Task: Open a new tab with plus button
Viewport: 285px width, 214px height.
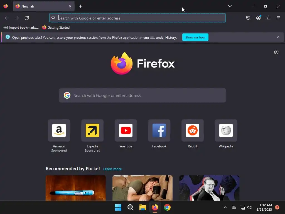Action: pyautogui.click(x=80, y=6)
